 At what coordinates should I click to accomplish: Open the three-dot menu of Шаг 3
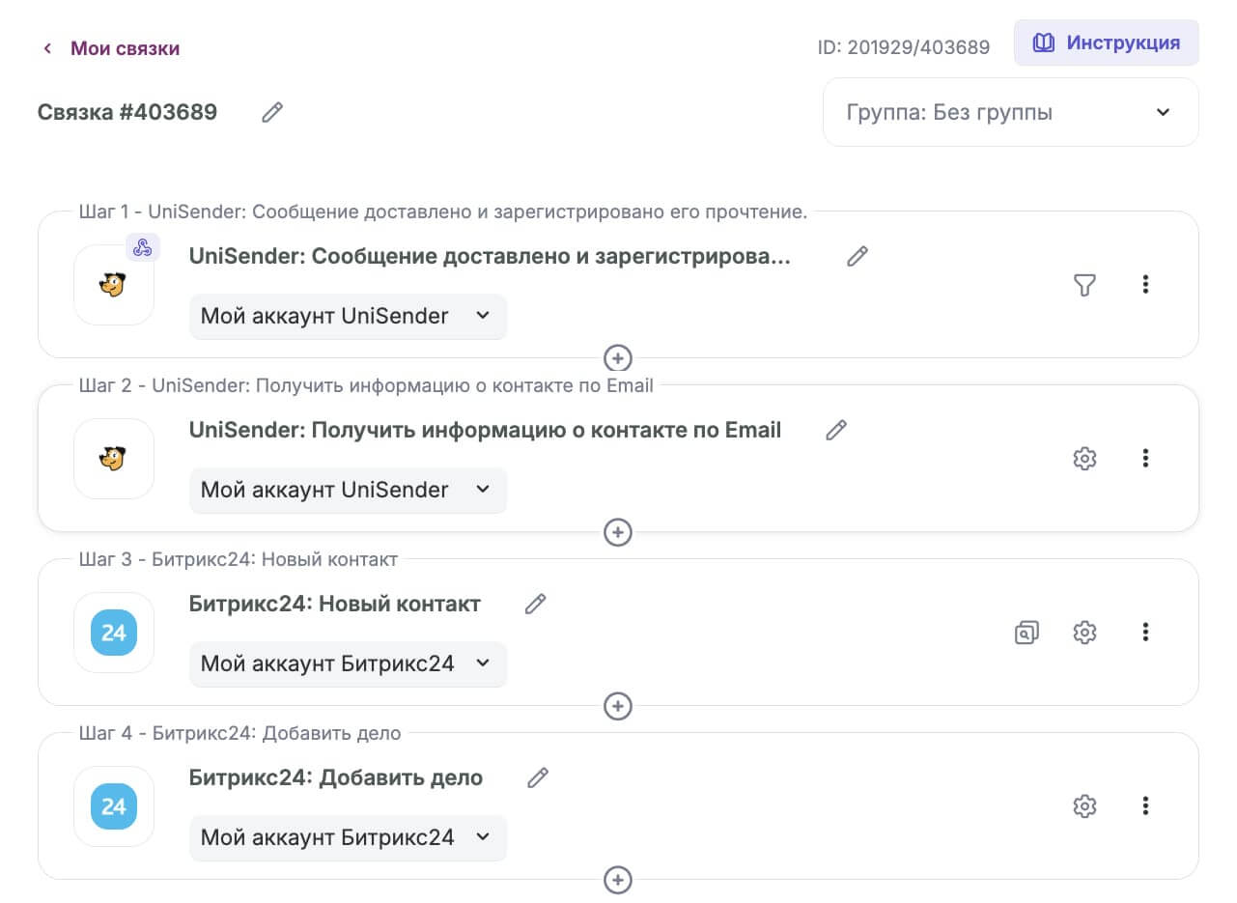click(x=1145, y=633)
